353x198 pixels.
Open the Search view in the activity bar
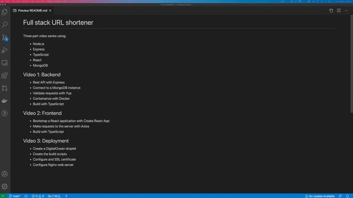coord(4,24)
